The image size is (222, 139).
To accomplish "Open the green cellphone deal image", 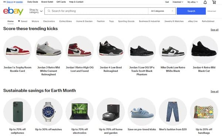I will point(17,112).
